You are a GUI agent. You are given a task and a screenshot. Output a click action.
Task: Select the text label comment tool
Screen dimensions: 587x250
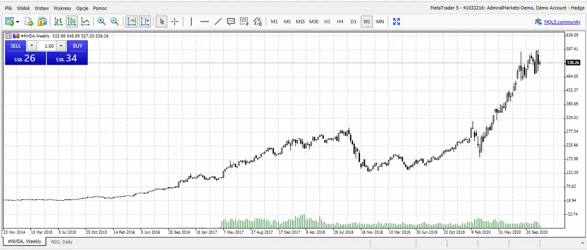pos(231,22)
